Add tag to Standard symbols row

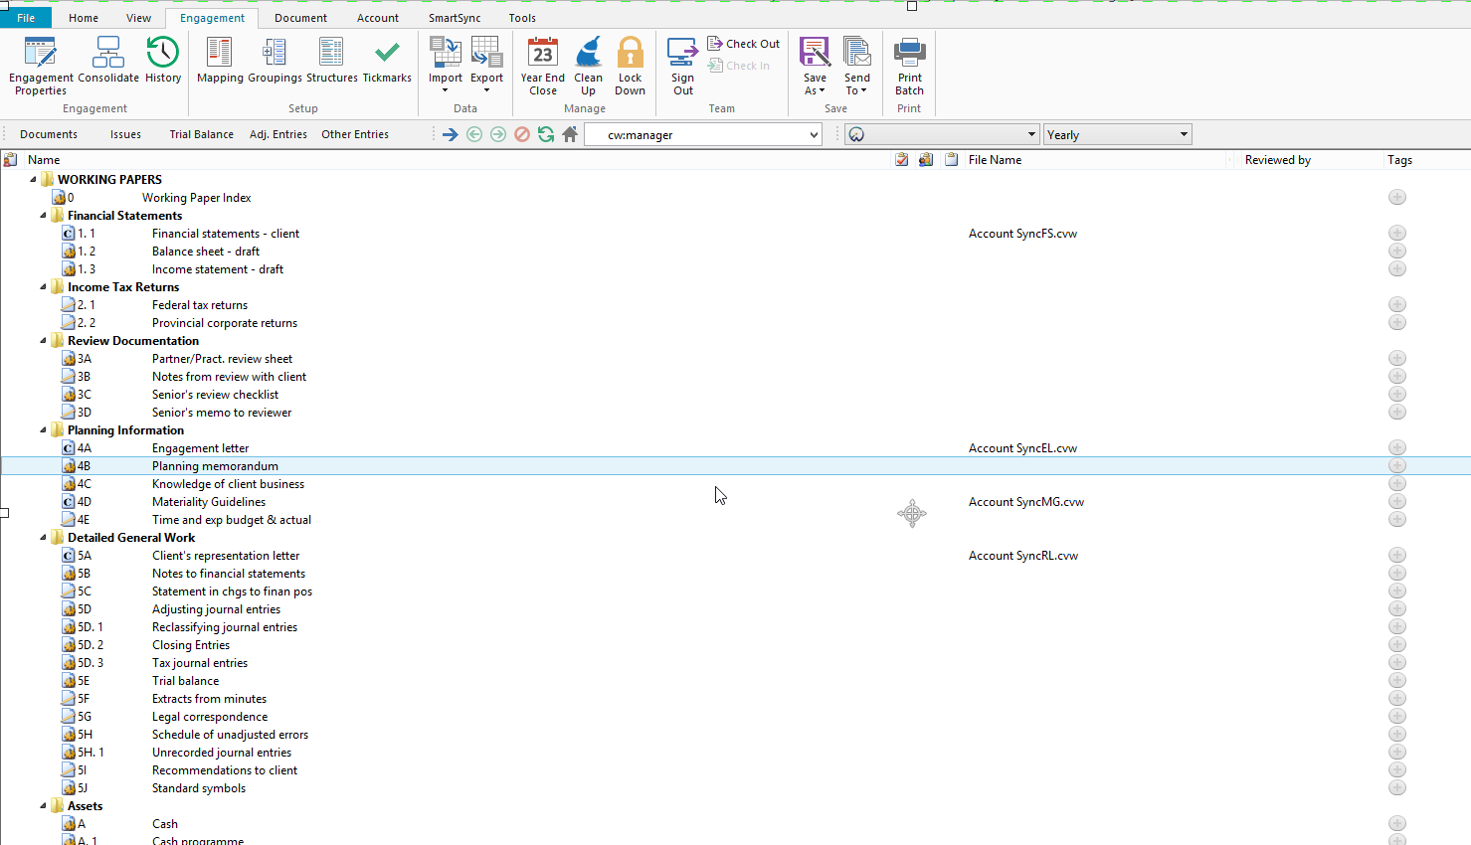pyautogui.click(x=1397, y=787)
